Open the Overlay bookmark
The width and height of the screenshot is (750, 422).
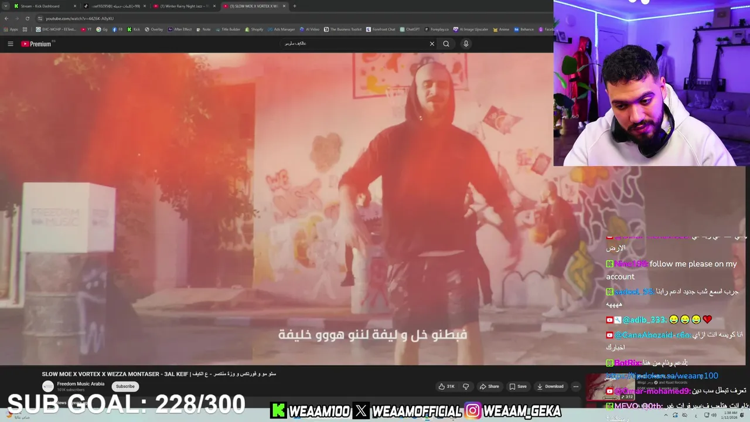pos(154,29)
